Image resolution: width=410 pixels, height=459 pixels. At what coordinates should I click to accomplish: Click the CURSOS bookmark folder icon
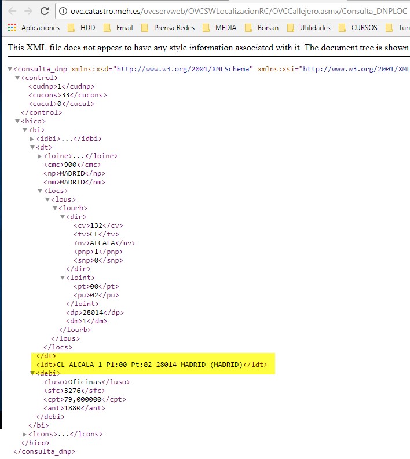click(x=342, y=27)
